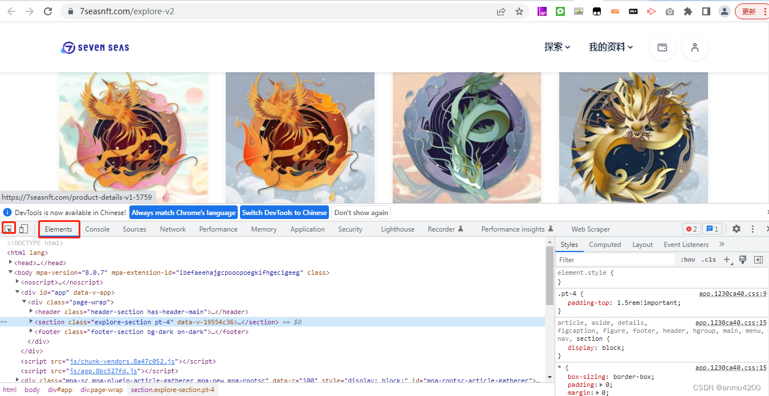Switch to the Memory tab

(x=264, y=229)
